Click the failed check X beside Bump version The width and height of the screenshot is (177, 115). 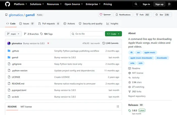point(48,43)
